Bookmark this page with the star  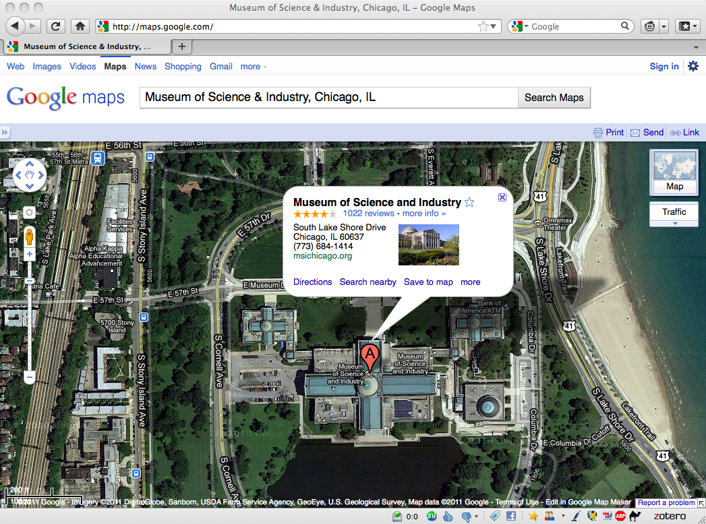[483, 26]
